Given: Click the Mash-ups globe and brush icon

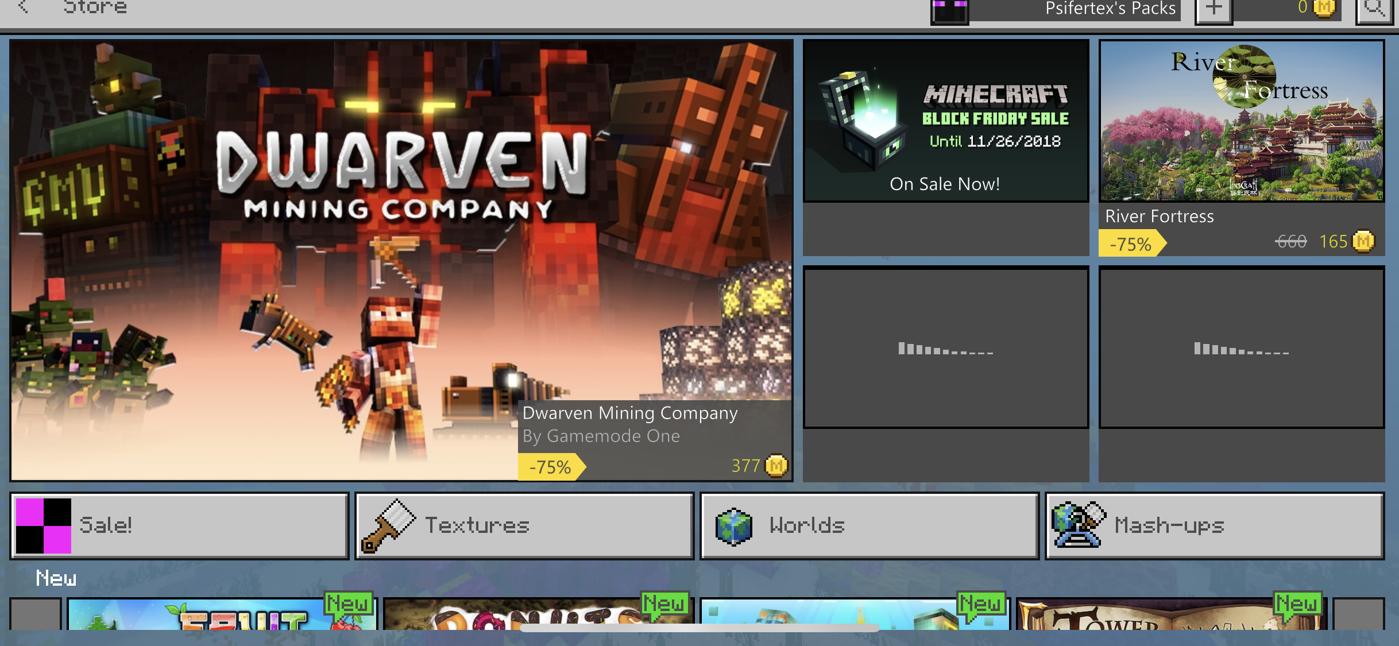Looking at the screenshot, I should coord(1078,525).
